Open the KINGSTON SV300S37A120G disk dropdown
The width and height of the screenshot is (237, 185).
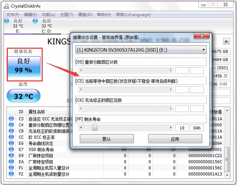point(141,50)
